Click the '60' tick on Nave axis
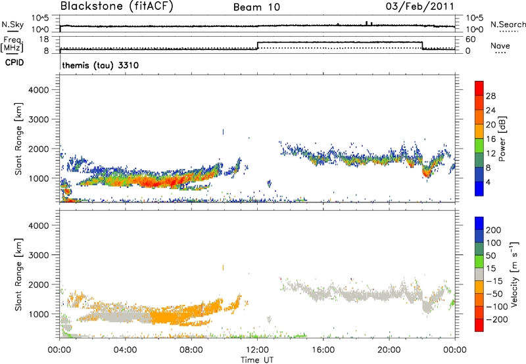The width and height of the screenshot is (526, 364). point(471,39)
